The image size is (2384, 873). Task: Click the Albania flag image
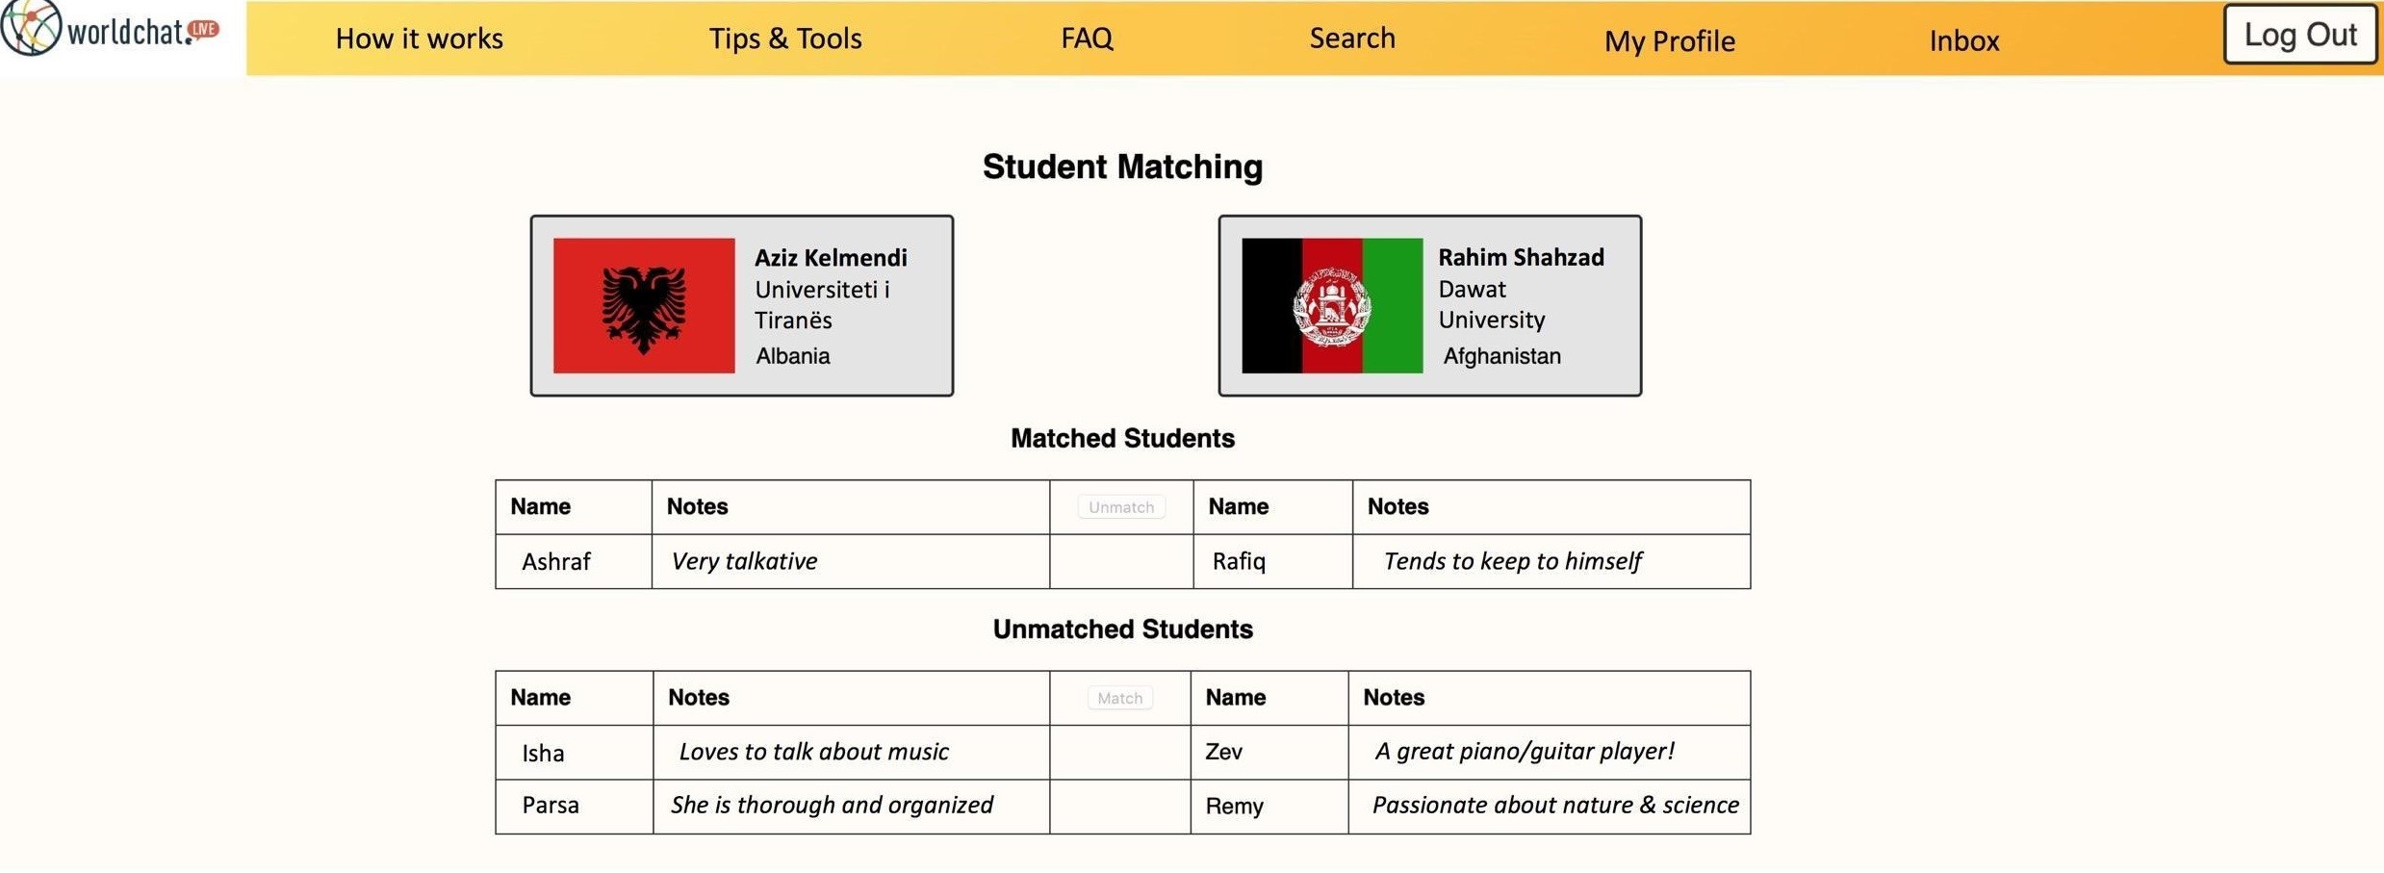tap(643, 305)
